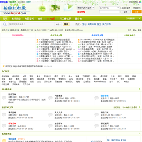Click the 社区最新图片 column header

18,35
